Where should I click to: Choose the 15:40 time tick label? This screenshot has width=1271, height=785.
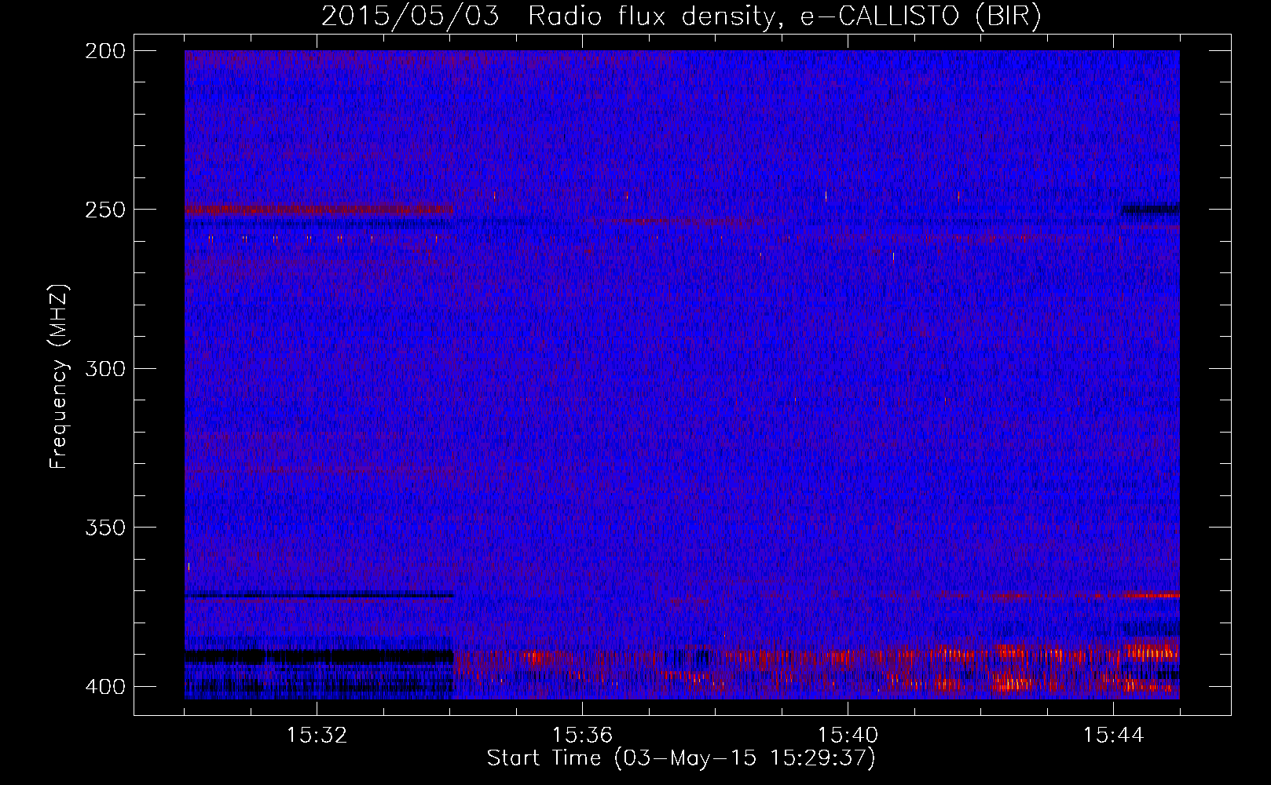(848, 736)
